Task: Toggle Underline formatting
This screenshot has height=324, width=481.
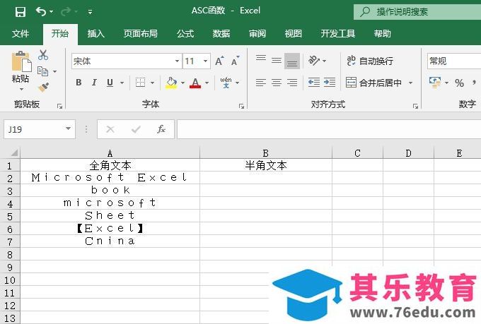Action: point(110,82)
